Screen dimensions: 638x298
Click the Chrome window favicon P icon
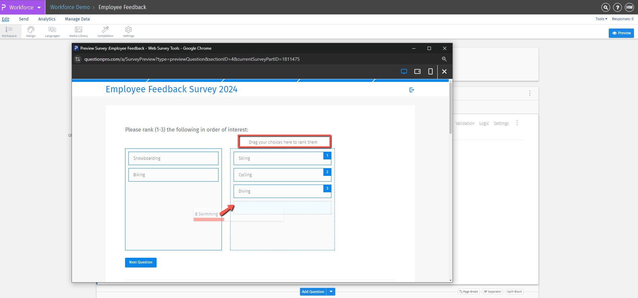[x=76, y=48]
